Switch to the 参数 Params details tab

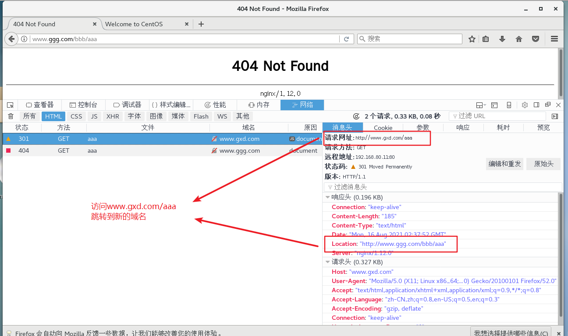click(423, 128)
